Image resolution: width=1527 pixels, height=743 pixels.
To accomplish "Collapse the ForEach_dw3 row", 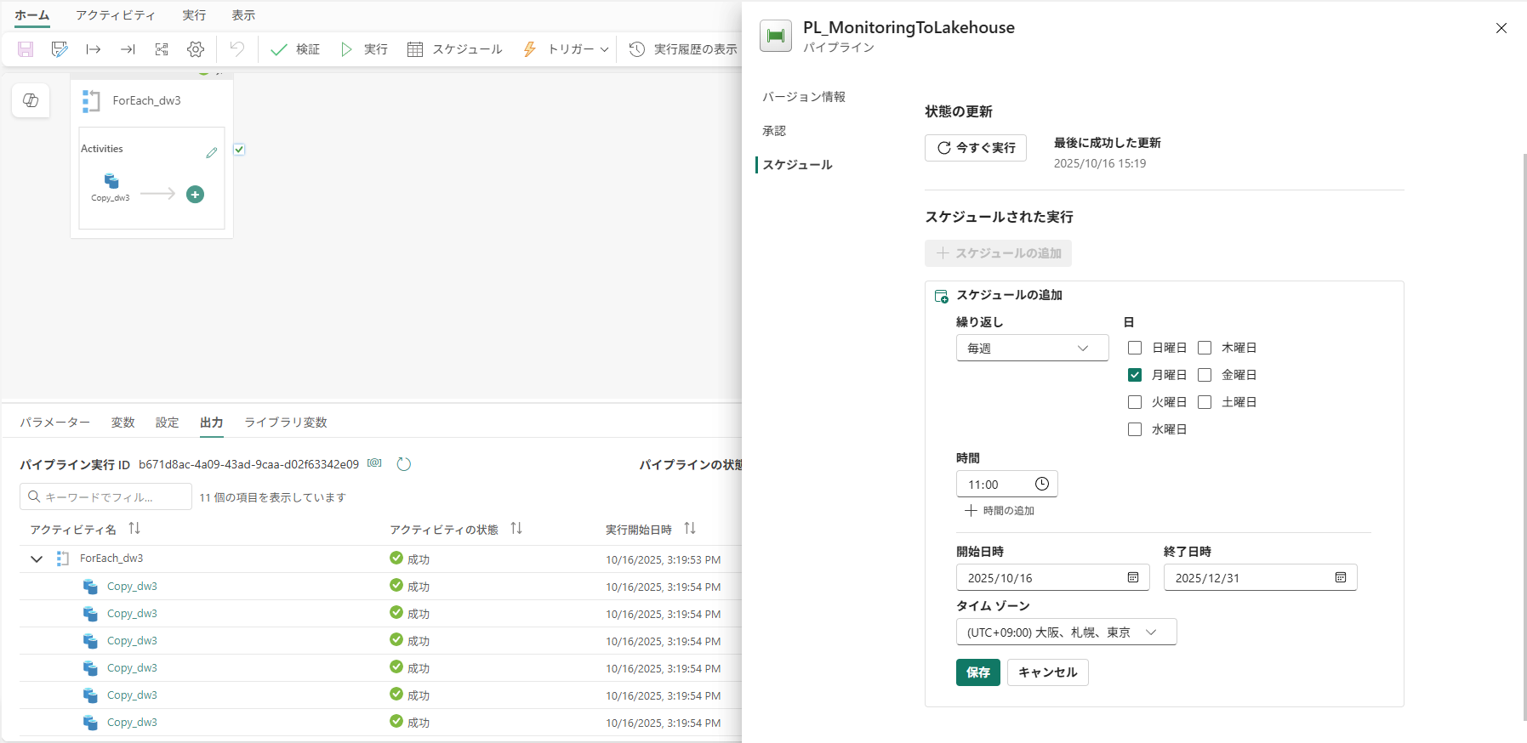I will coord(37,559).
